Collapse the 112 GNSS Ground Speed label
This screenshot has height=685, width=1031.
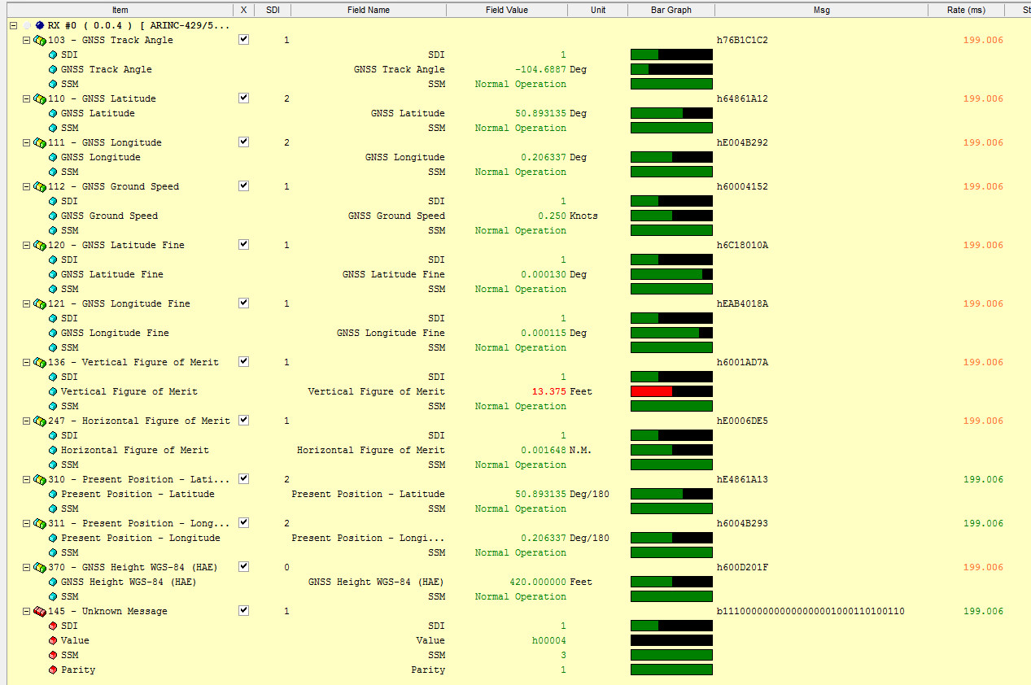coord(26,186)
